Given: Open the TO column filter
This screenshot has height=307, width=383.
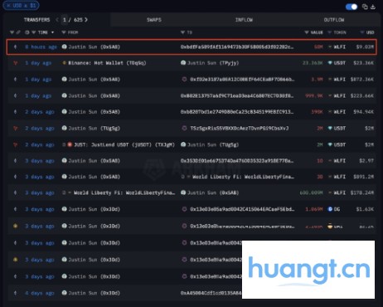Looking at the screenshot, I should pos(182,32).
